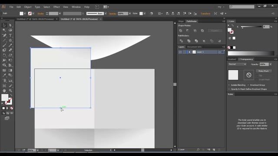Open control bar opacity dropdown arrow
This screenshot has width=278, height=156.
pos(130,13)
